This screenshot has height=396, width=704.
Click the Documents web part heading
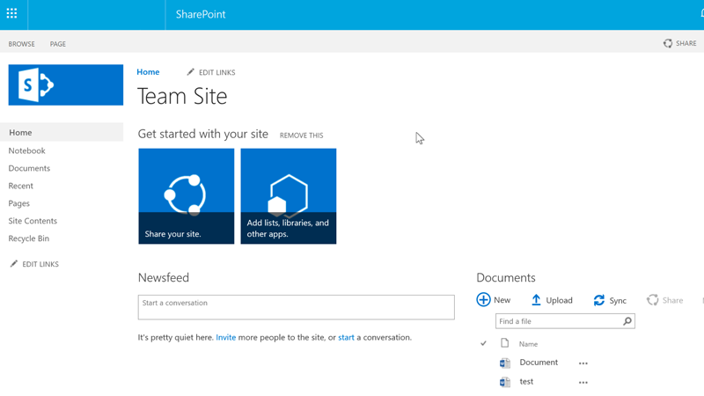pos(506,277)
